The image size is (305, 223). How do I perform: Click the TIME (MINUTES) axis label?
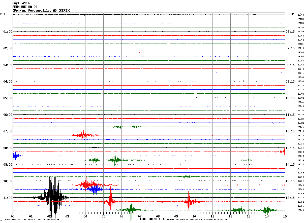(152, 219)
